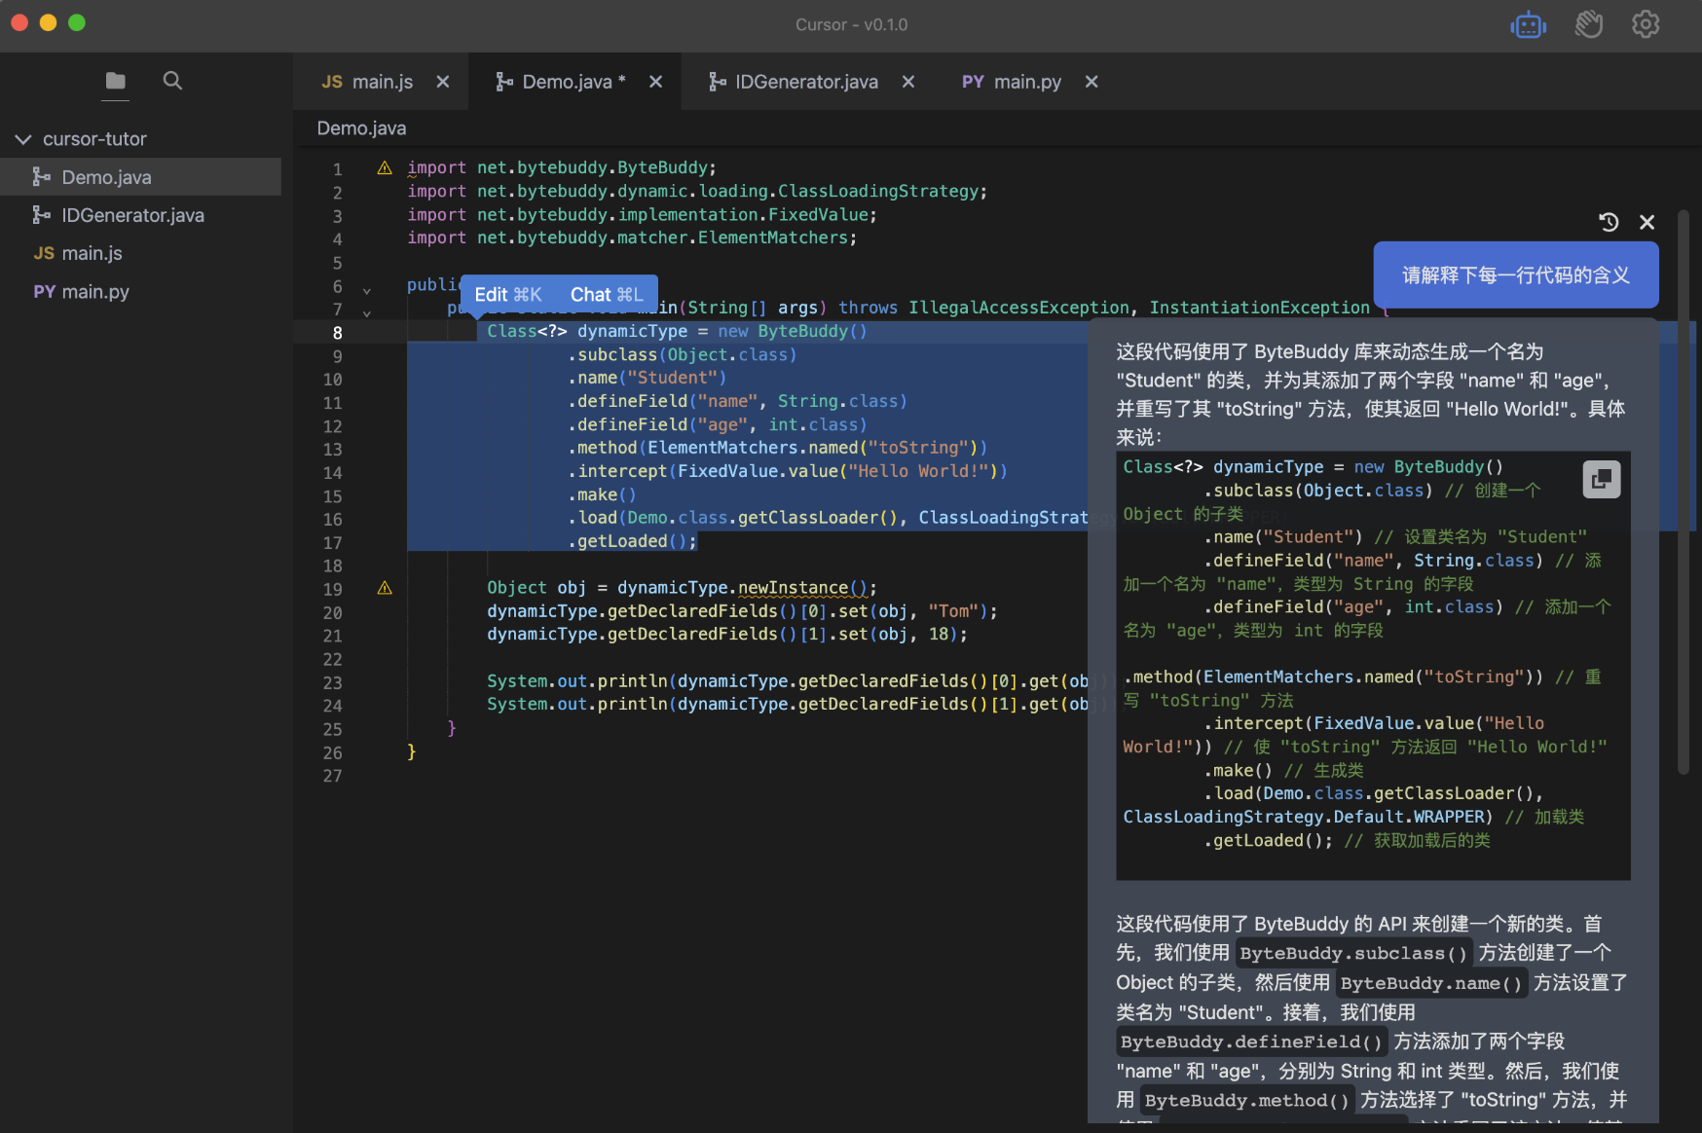Click the branch icon of the Demo.java tab
The height and width of the screenshot is (1133, 1702).
coord(504,82)
